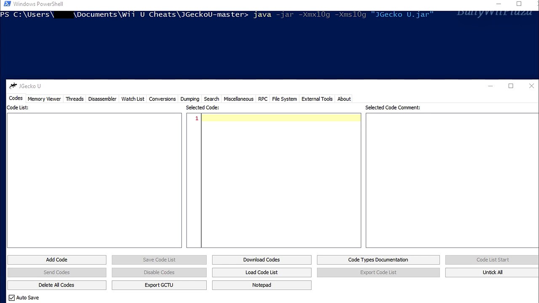This screenshot has height=303, width=539.
Task: Click the Disable Codes button
Action: click(x=159, y=272)
